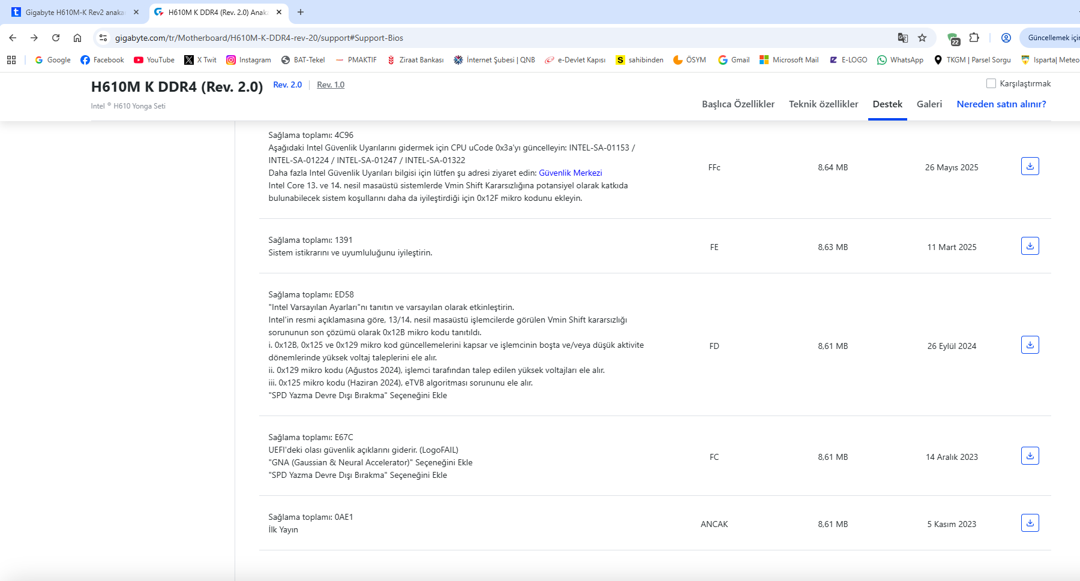Open Gmail bookmark

tap(734, 60)
